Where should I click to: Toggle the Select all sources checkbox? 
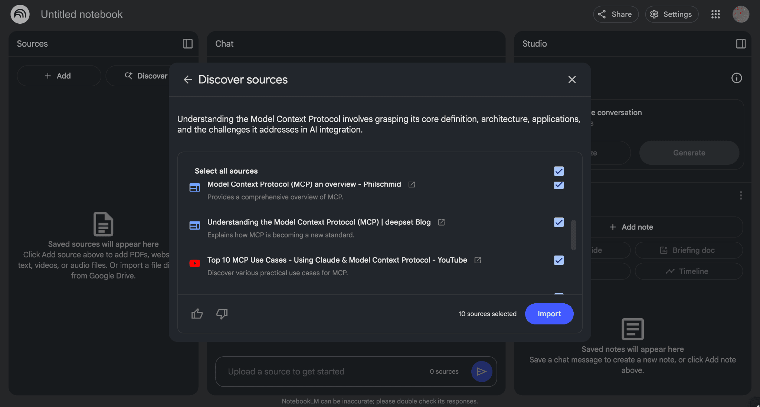558,171
